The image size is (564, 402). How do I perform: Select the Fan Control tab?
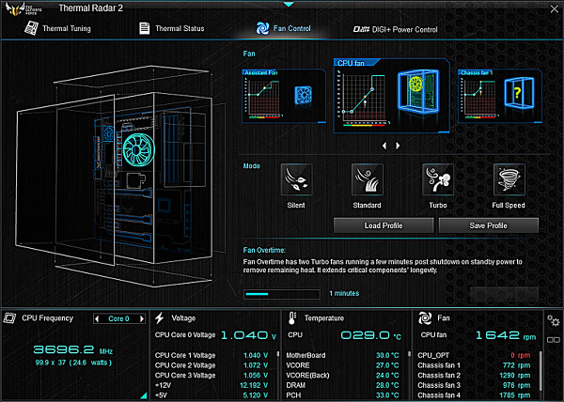tap(284, 28)
